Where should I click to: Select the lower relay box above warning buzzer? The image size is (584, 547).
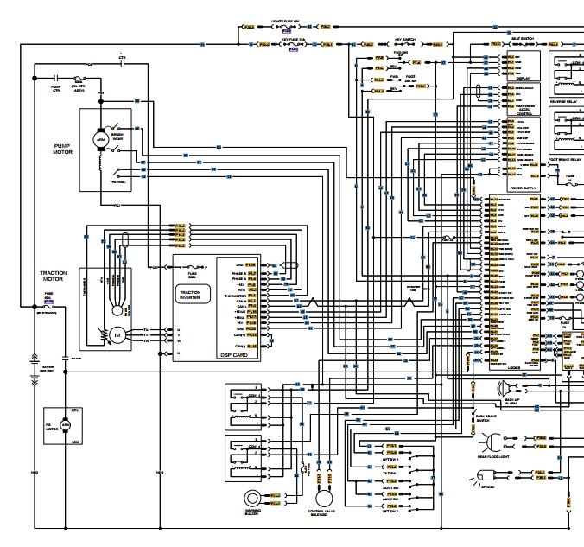click(x=243, y=458)
